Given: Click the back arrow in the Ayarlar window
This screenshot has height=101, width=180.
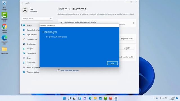Looking at the screenshot, I should [22, 3].
